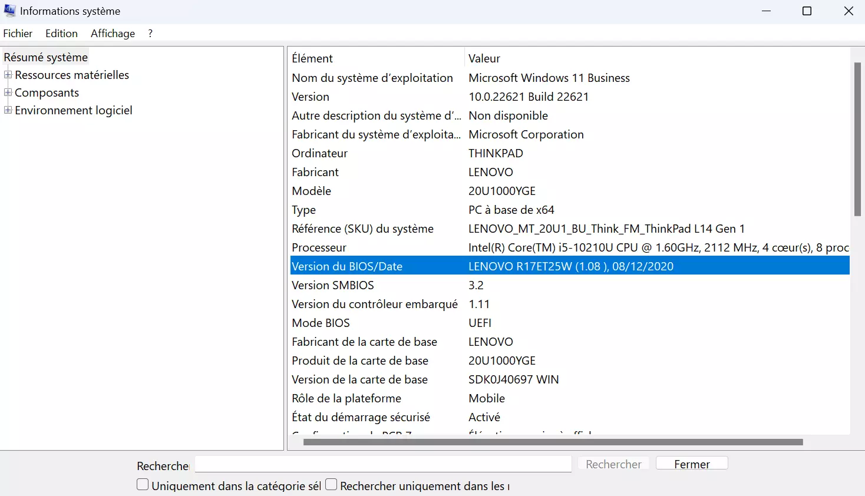Click inside the Rechercher search field
This screenshot has height=496, width=865.
tap(382, 465)
